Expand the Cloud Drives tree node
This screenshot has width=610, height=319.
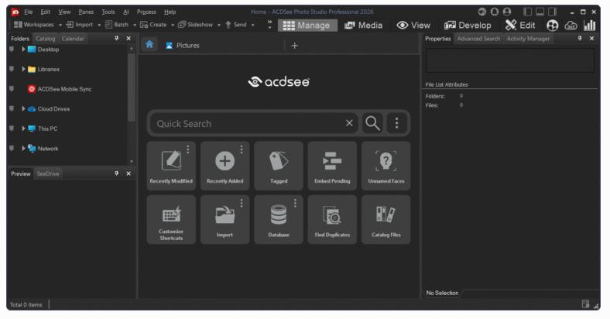click(x=23, y=109)
